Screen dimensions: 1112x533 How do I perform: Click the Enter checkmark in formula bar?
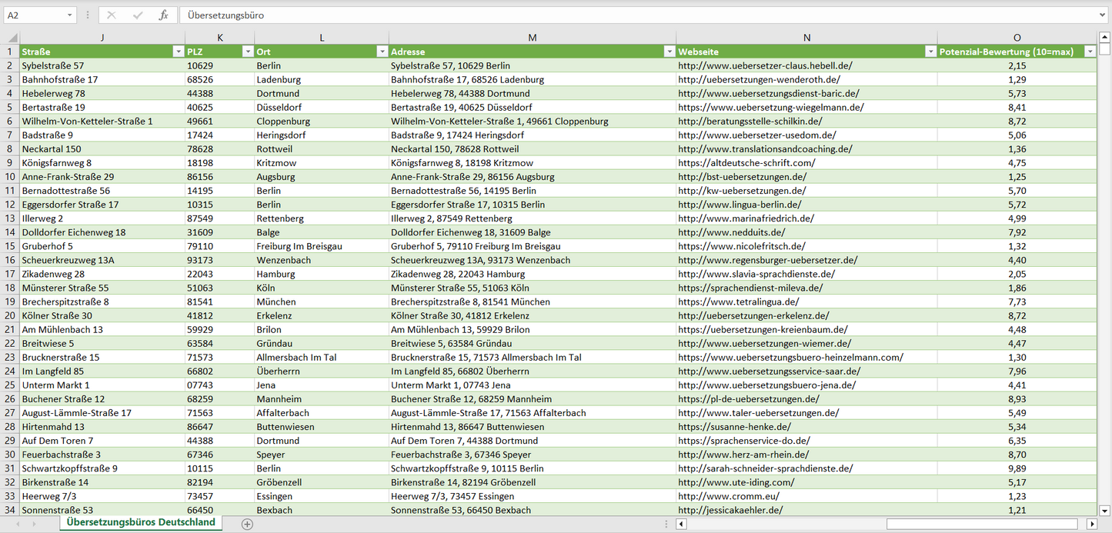click(138, 15)
